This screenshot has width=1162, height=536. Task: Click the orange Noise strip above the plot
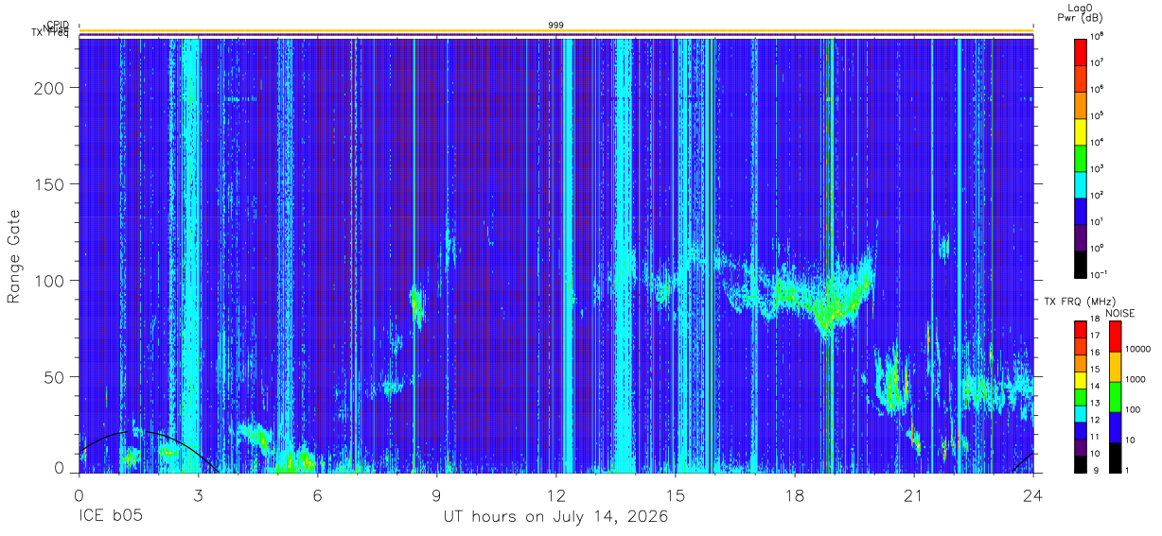click(x=556, y=30)
